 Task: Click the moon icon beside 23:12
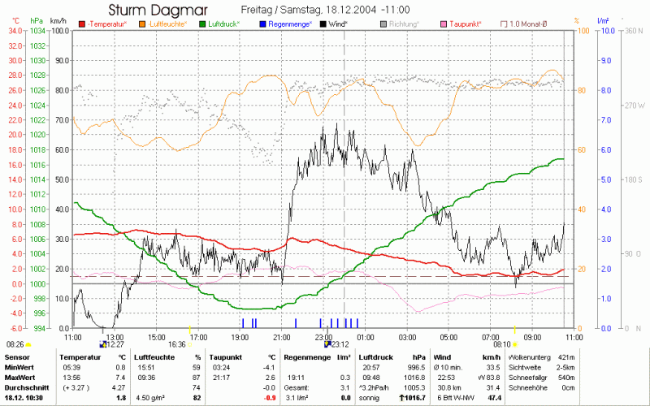[x=327, y=344]
